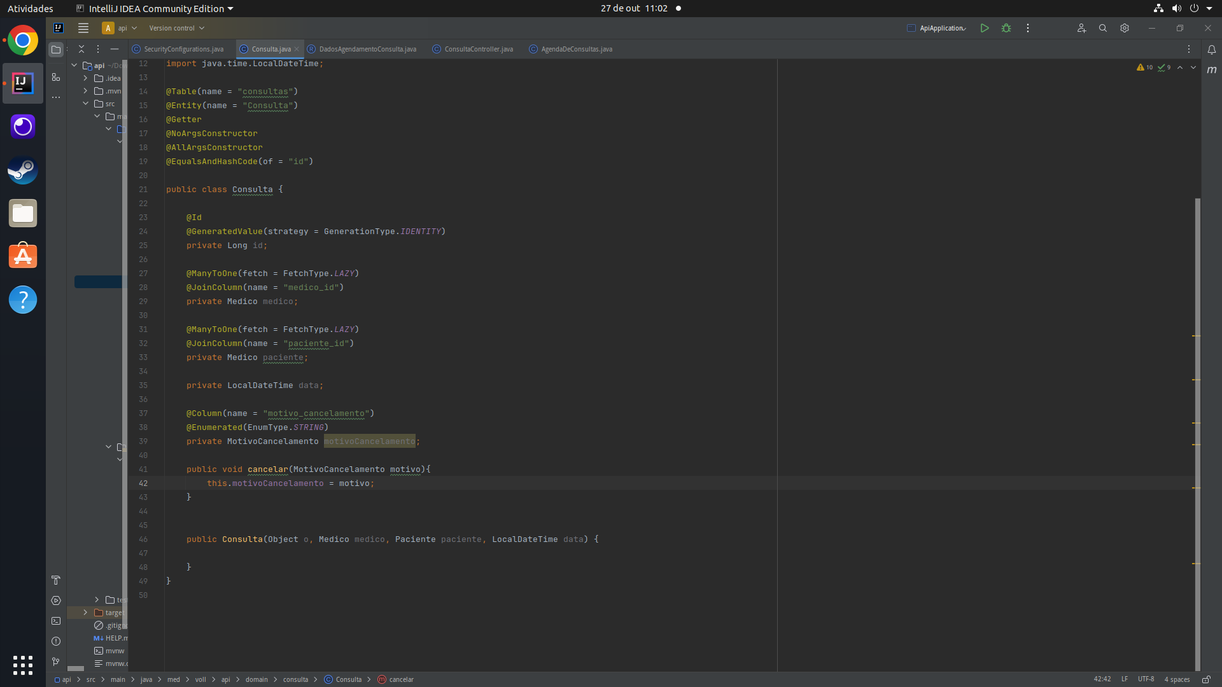Click the 4 spaces indent indicator

click(x=1177, y=679)
